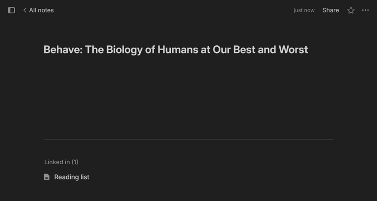Open the Share menu
The image size is (377, 201).
click(x=330, y=10)
